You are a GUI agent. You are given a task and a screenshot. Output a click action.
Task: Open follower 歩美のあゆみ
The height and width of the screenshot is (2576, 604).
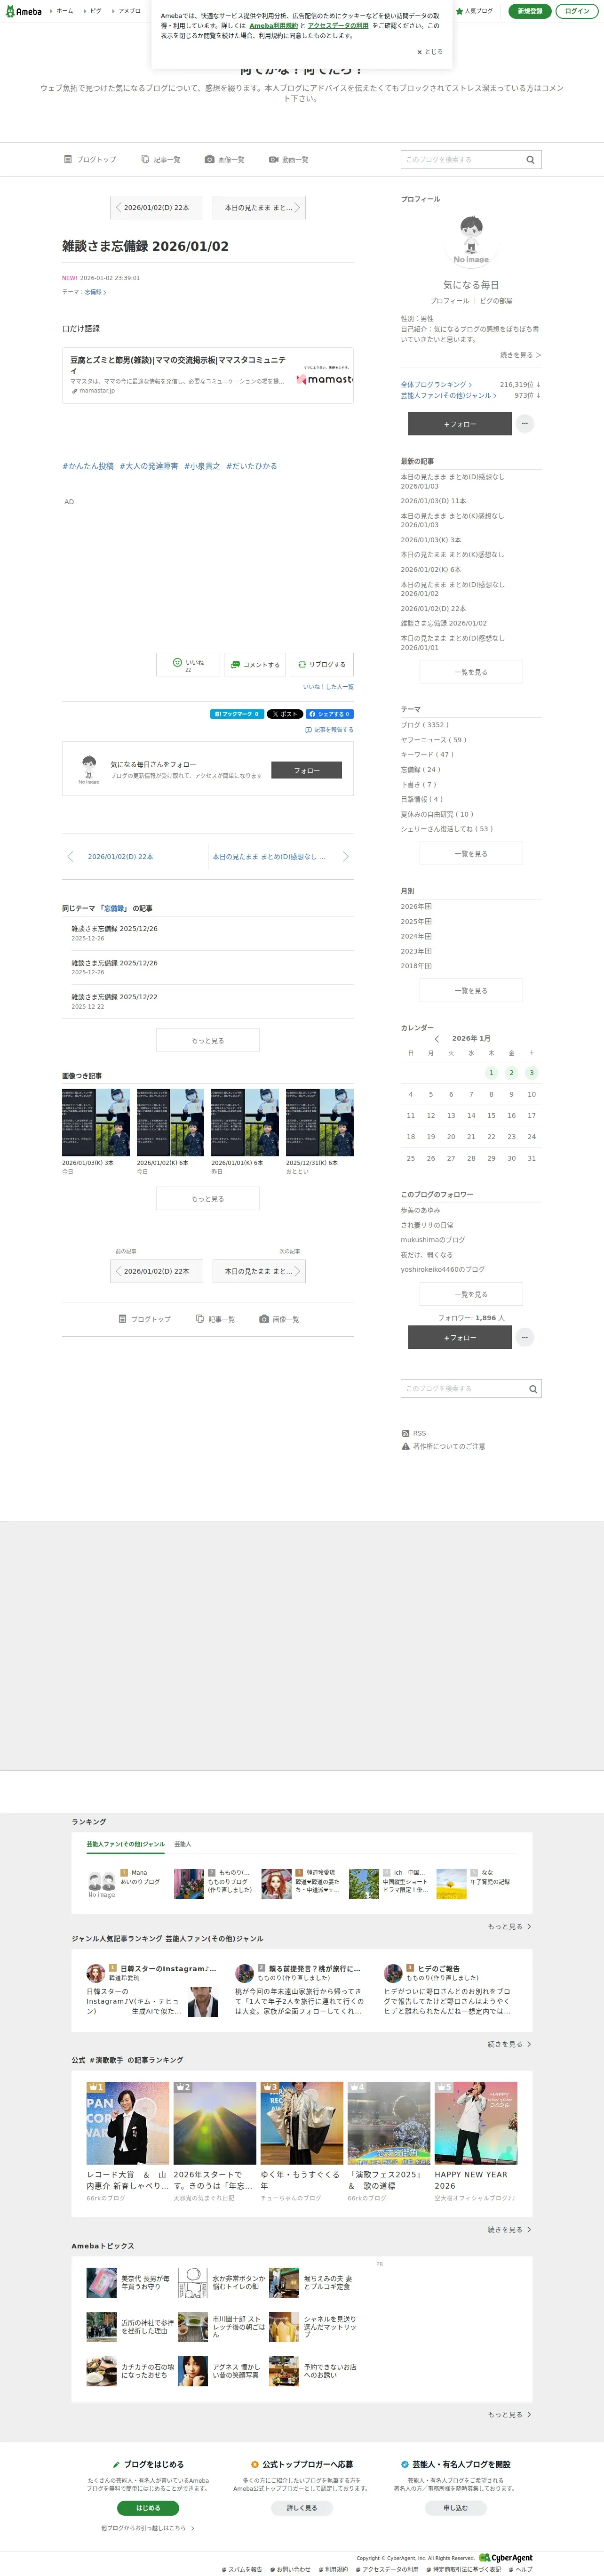point(421,1210)
